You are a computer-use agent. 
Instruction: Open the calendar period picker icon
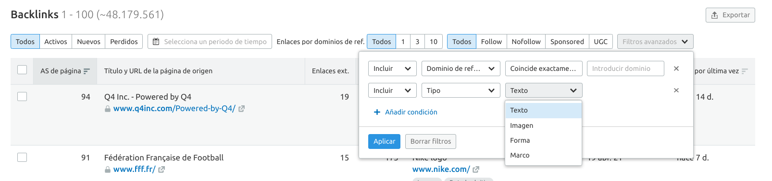tap(156, 42)
